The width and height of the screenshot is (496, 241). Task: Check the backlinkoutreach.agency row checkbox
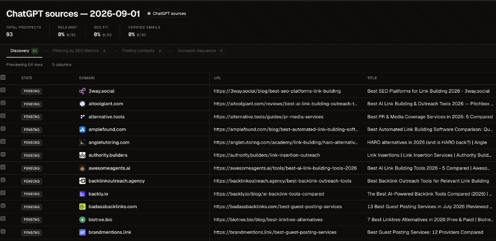coord(3,180)
